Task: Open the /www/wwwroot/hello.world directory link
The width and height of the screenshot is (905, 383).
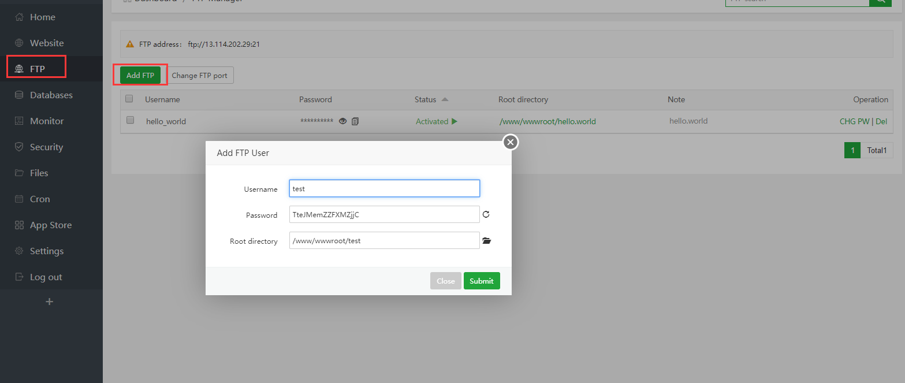Action: [547, 121]
